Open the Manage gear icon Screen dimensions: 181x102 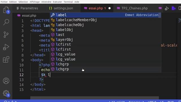(6, 93)
